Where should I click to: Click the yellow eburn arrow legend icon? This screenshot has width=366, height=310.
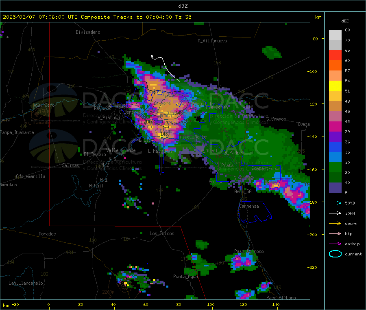click(x=335, y=224)
